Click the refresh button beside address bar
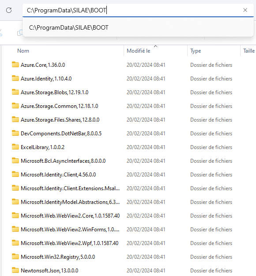This screenshot has width=256, height=276. coord(9,10)
